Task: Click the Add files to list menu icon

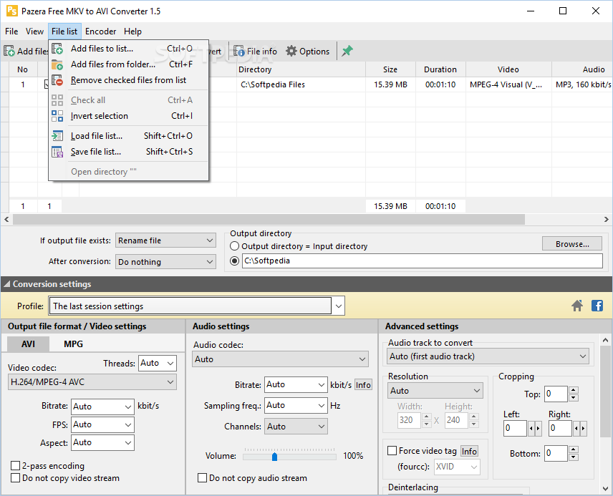Action: click(57, 49)
